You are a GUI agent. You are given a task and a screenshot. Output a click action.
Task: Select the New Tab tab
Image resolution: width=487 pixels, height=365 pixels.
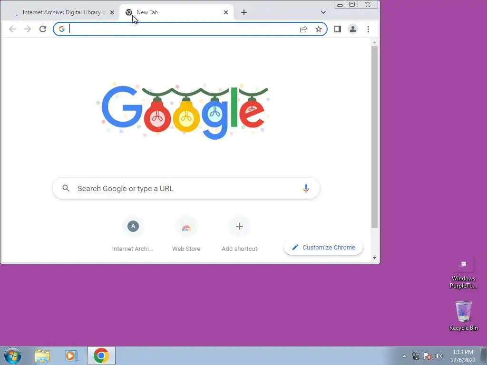[176, 12]
